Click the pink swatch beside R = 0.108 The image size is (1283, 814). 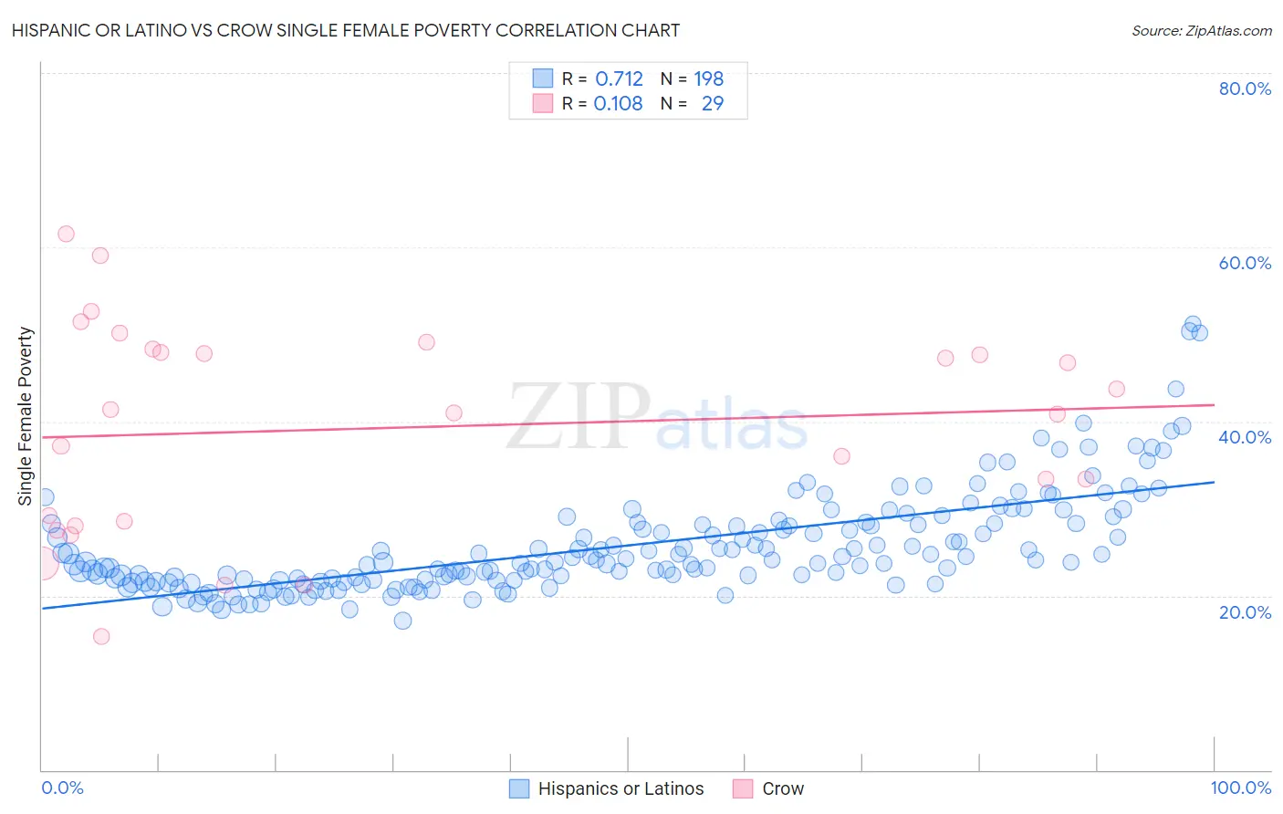[543, 103]
